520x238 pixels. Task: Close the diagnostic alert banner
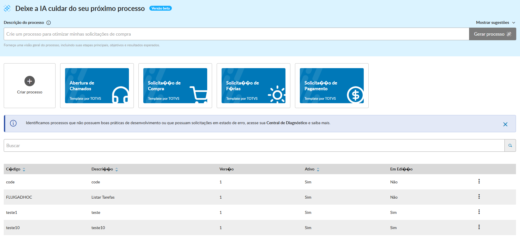[x=505, y=124]
